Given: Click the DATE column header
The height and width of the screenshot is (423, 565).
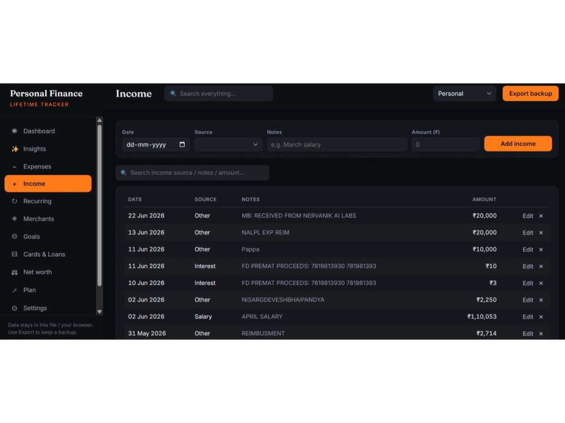Looking at the screenshot, I should click(x=135, y=199).
